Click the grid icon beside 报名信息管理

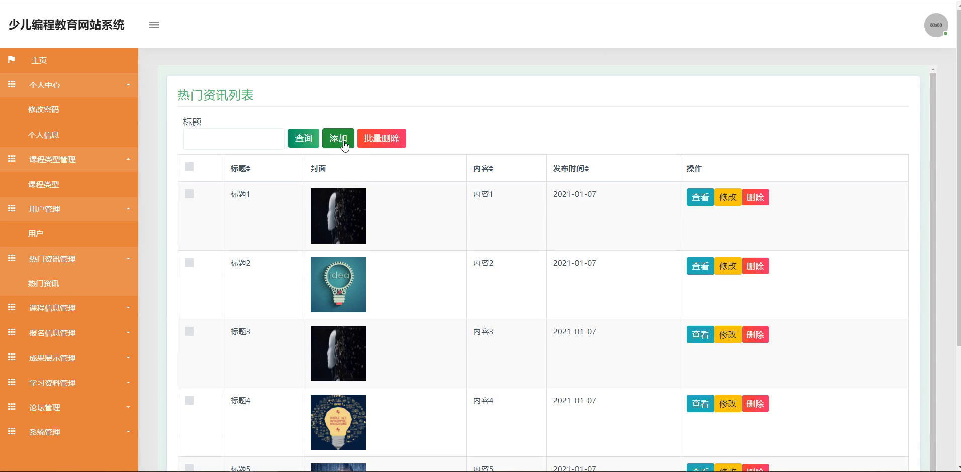(x=12, y=332)
